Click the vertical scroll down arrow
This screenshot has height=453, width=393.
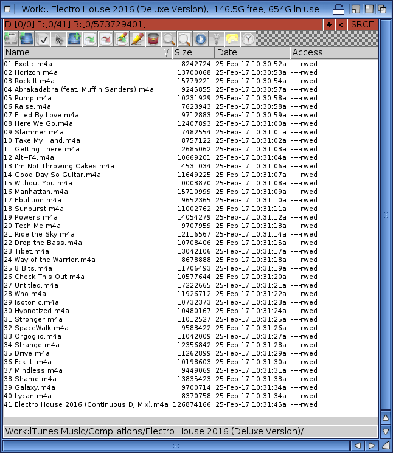386,431
